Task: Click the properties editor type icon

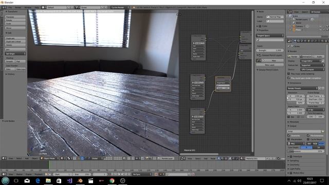Action: point(289,41)
